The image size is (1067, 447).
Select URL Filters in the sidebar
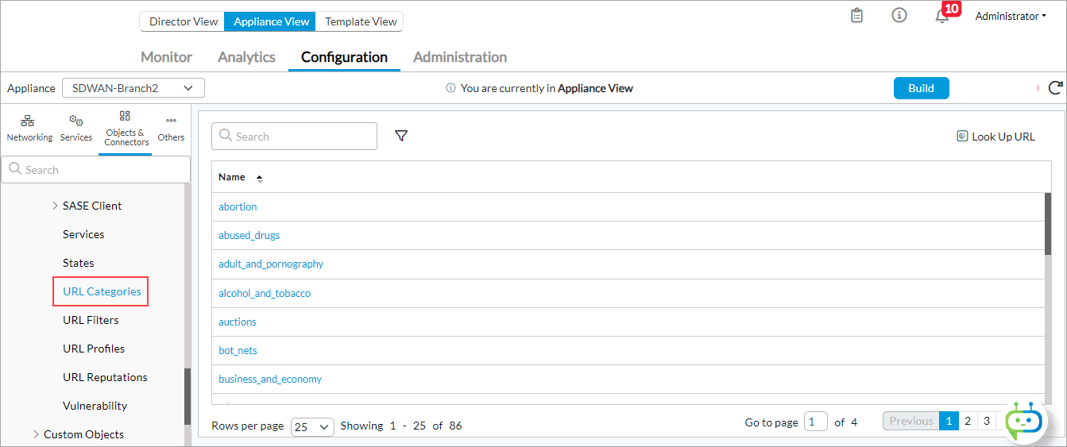click(91, 320)
